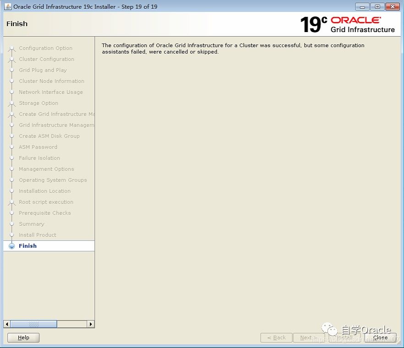This screenshot has height=348, width=404.
Task: Click the sidebar horizontal scrollbar thumb
Action: (33, 324)
